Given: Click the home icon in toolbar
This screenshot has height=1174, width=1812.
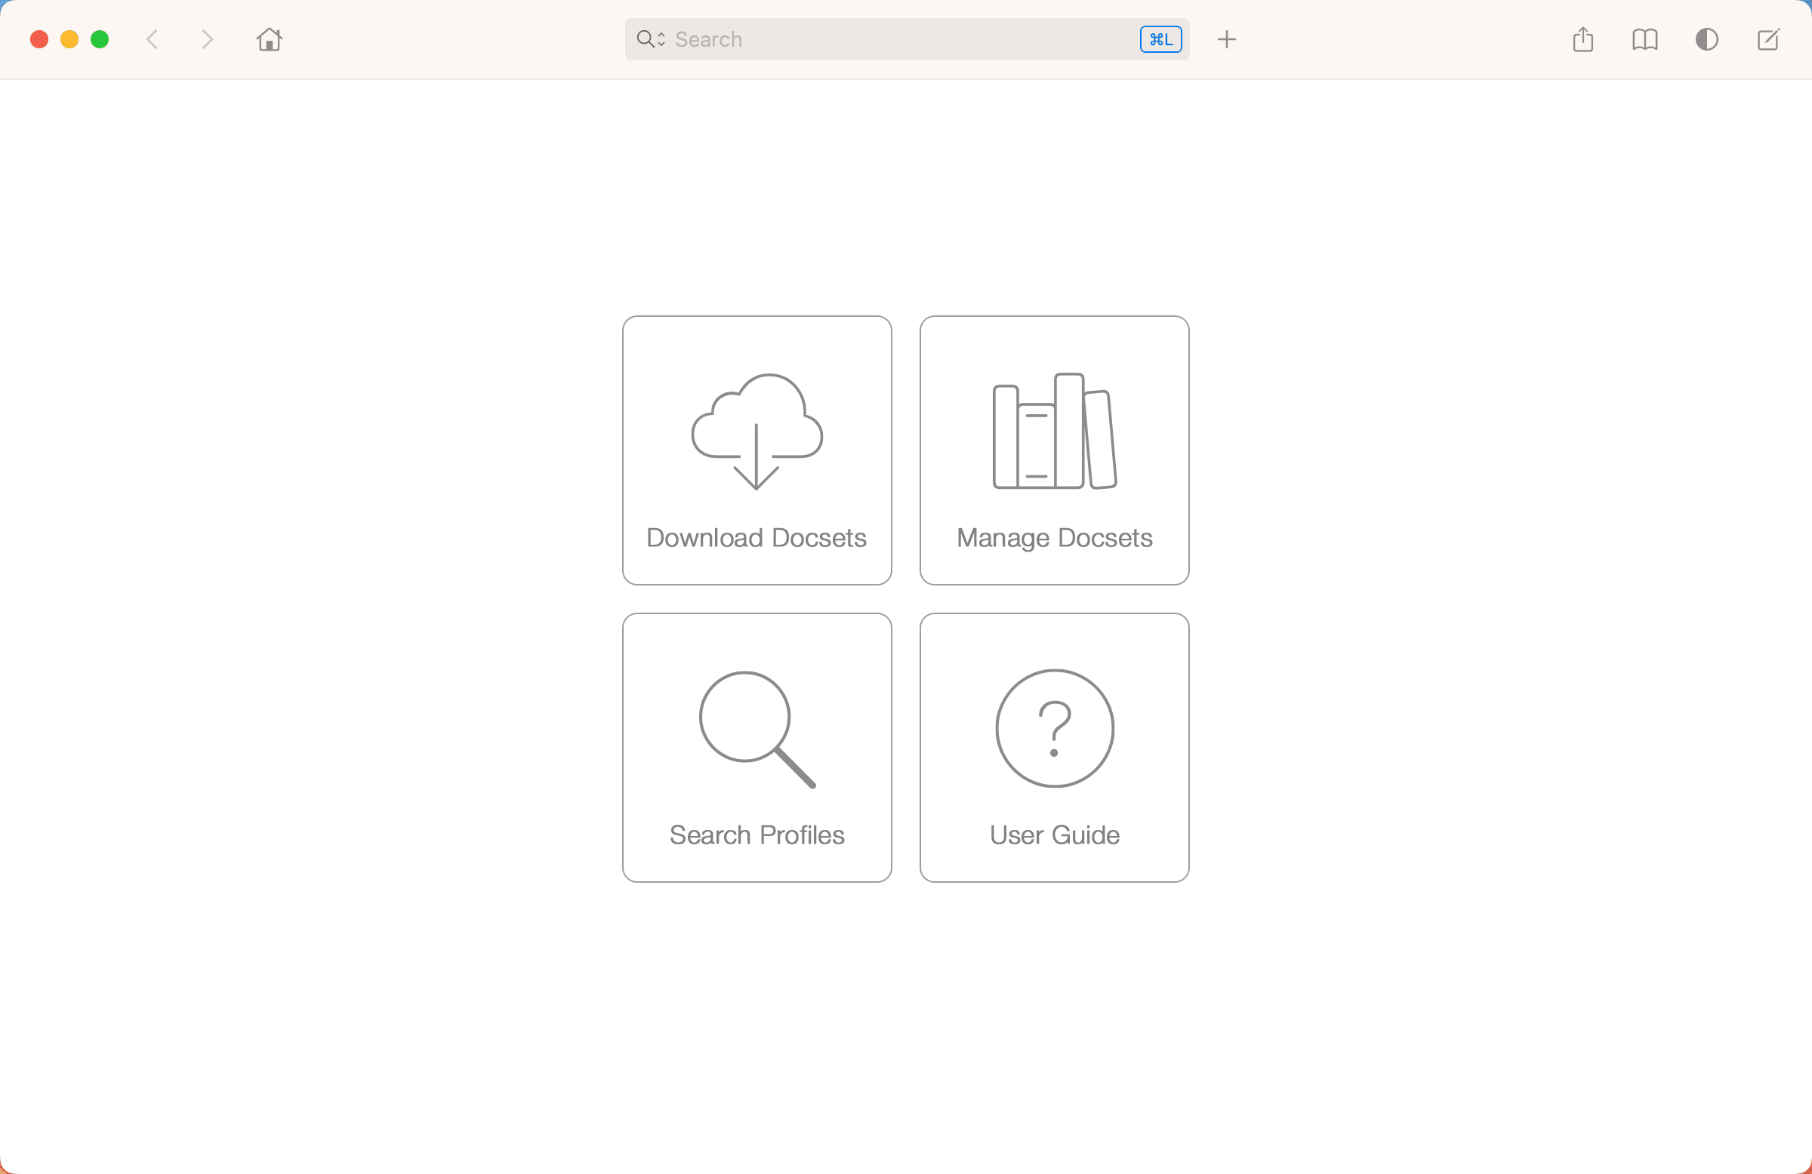Looking at the screenshot, I should click(x=270, y=39).
